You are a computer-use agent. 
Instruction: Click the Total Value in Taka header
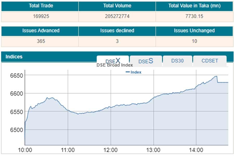click(x=194, y=6)
